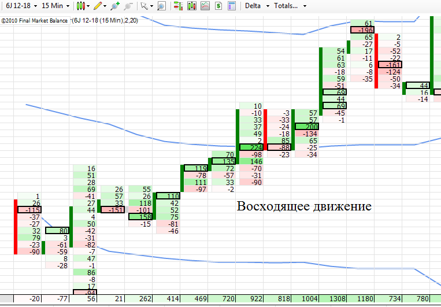Click the boxed 135 delta cell

click(x=224, y=161)
